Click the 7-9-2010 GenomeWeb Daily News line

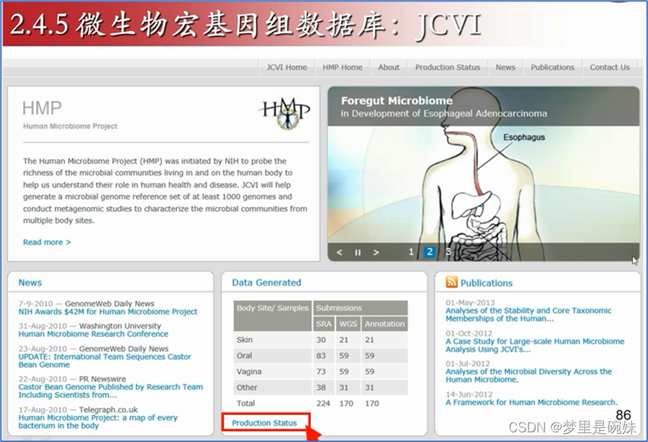(86, 304)
